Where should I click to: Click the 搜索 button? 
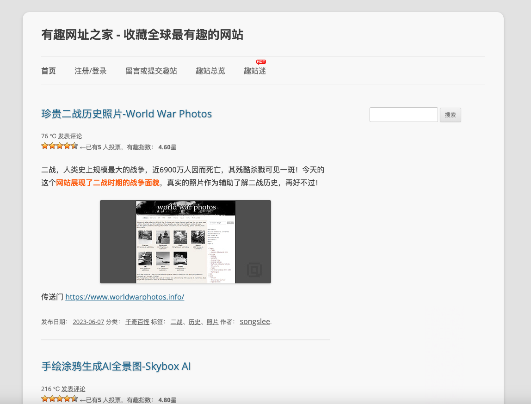coord(451,115)
